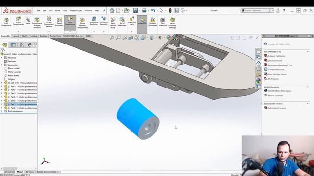Expand the Linear Component Pattern dropdown arrow
This screenshot has height=176, width=314.
pyautogui.click(x=49, y=32)
